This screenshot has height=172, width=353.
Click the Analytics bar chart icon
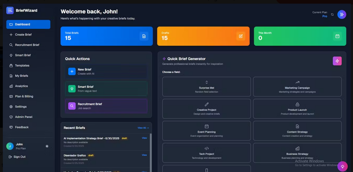pos(11,86)
